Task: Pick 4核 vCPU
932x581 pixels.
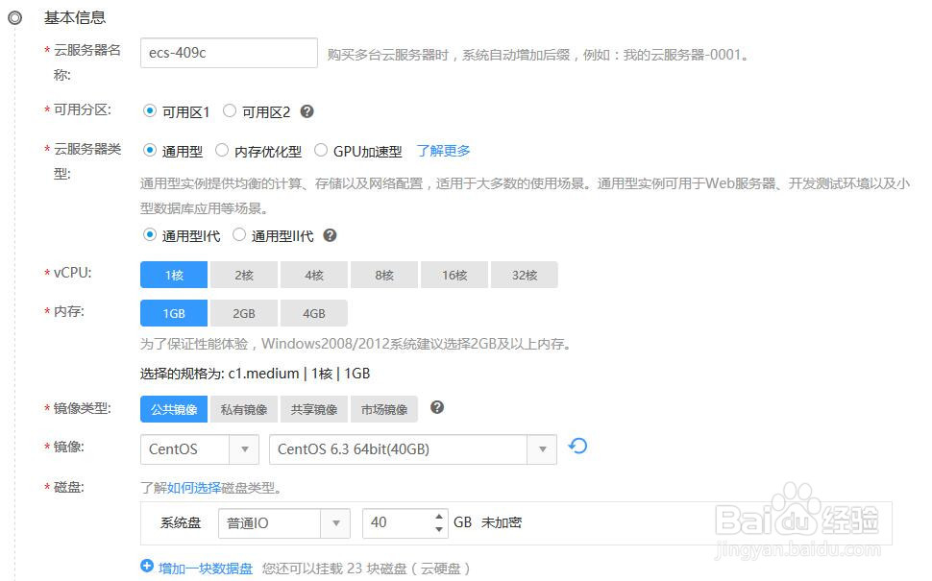Action: click(x=314, y=275)
